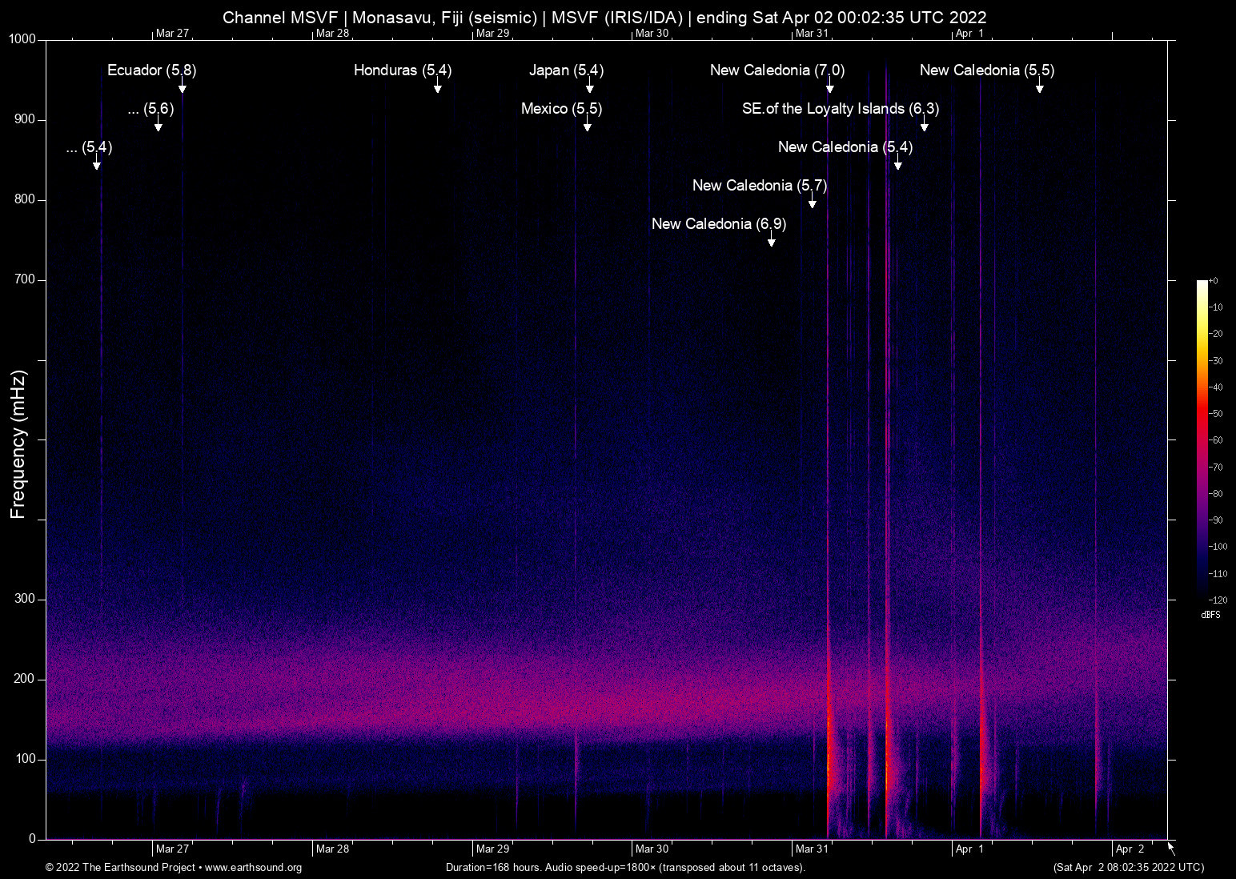Select the arrow under New Caledonia (5.5)
The image size is (1236, 879).
pos(1040,86)
